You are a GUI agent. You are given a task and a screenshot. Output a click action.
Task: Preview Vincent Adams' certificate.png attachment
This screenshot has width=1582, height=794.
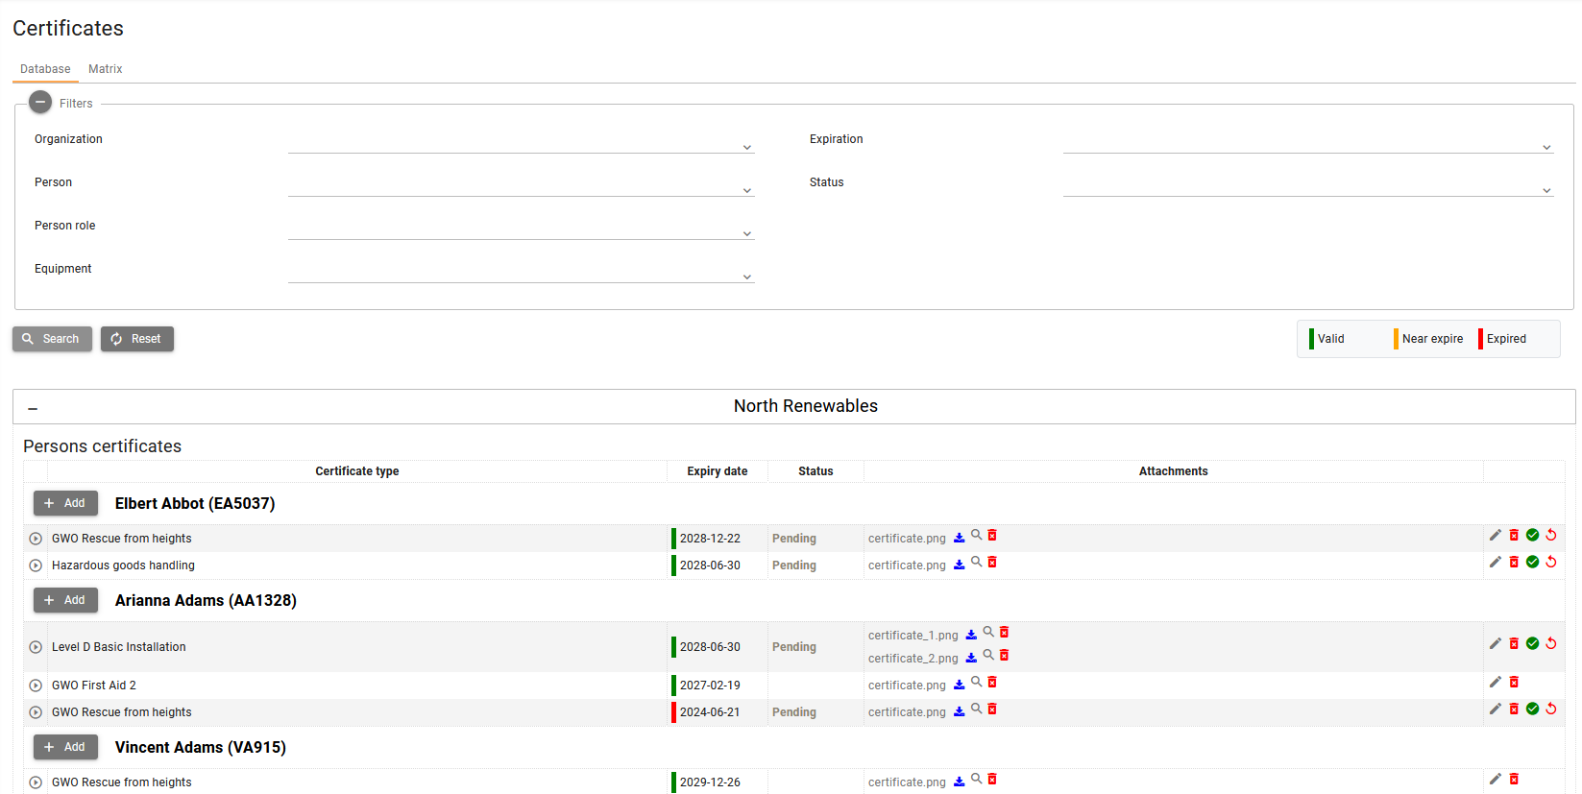click(976, 779)
